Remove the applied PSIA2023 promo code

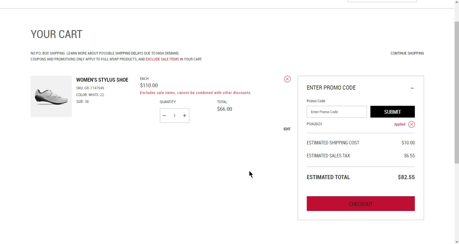pos(412,124)
